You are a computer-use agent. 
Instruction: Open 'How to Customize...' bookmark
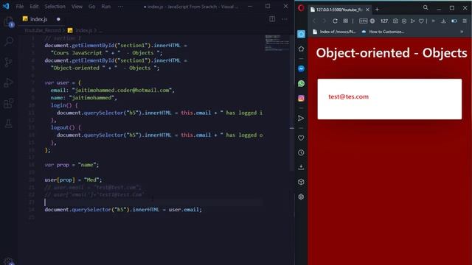tap(383, 32)
